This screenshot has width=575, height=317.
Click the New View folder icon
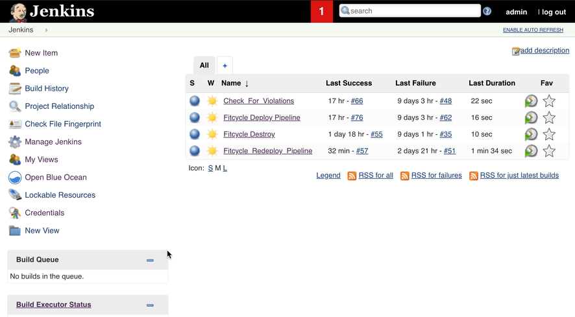click(x=15, y=231)
